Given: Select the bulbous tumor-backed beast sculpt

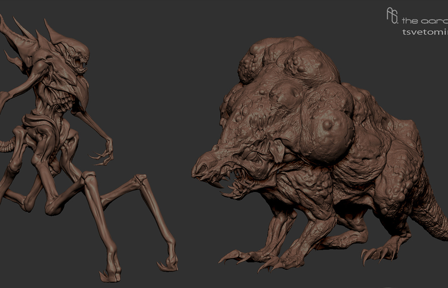Looking at the screenshot, I should 320,155.
